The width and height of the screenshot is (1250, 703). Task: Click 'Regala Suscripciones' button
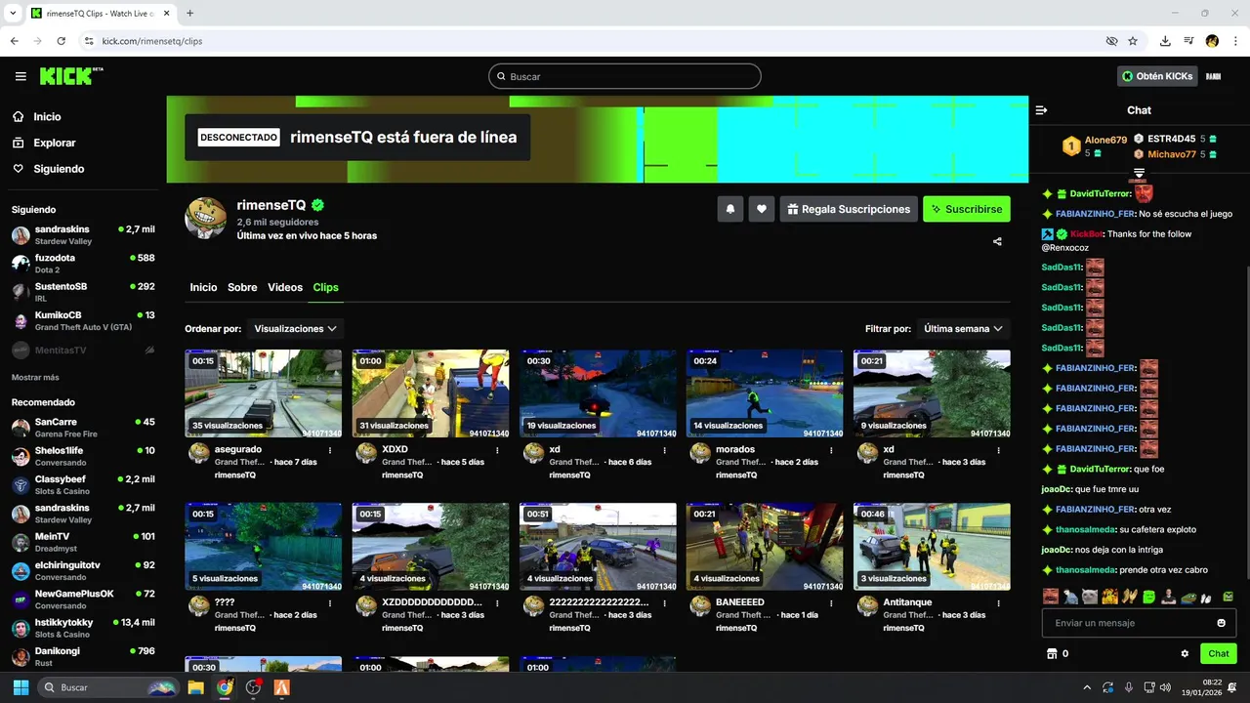849,209
